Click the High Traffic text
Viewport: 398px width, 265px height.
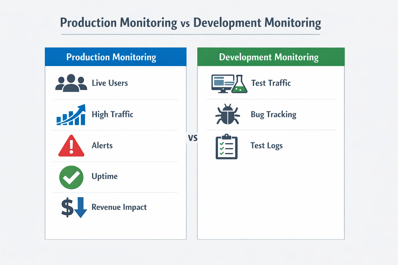click(x=112, y=114)
